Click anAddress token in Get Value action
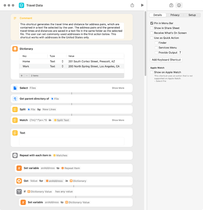Viewport: 203px width, 210px height. 54,181
